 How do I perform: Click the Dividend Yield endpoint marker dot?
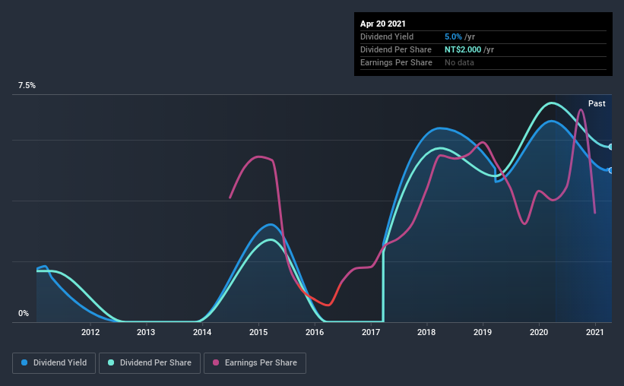click(x=611, y=170)
